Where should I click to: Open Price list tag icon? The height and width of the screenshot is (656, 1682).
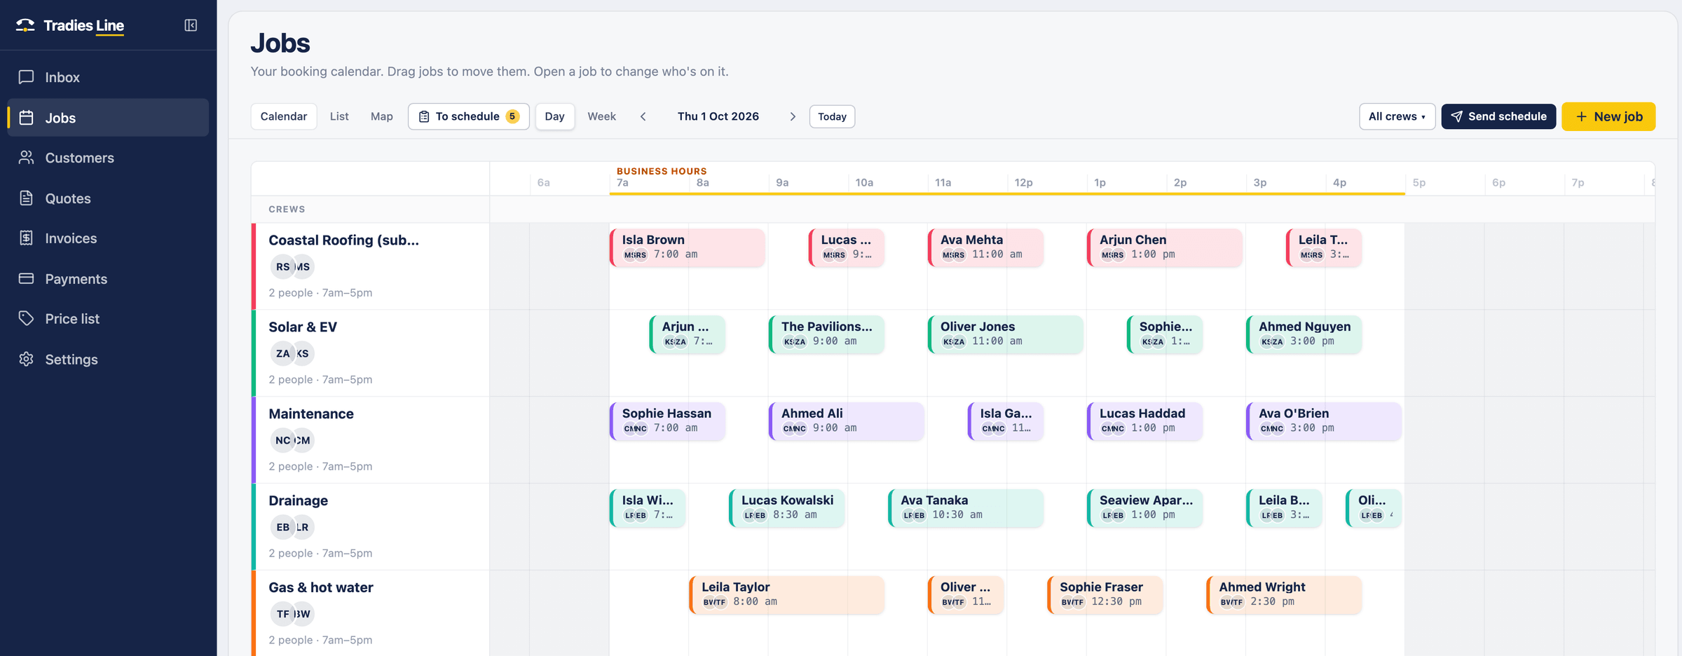[x=27, y=319]
